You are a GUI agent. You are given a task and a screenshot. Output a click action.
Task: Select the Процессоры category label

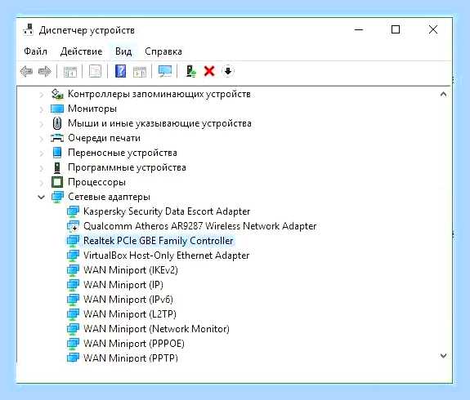(96, 182)
